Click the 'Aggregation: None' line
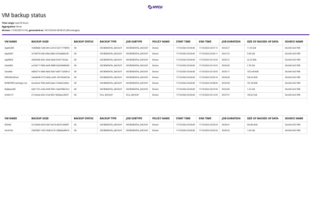 pos(12,27)
